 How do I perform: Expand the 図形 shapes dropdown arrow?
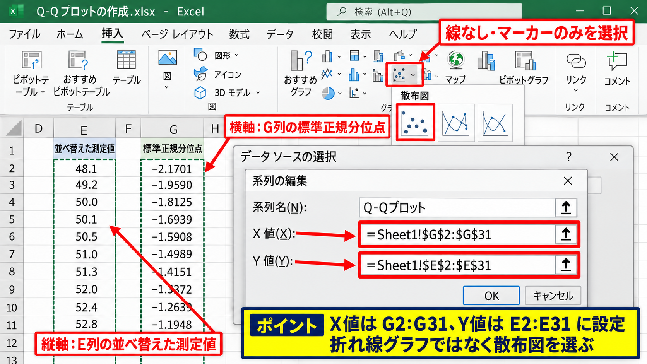pyautogui.click(x=237, y=55)
